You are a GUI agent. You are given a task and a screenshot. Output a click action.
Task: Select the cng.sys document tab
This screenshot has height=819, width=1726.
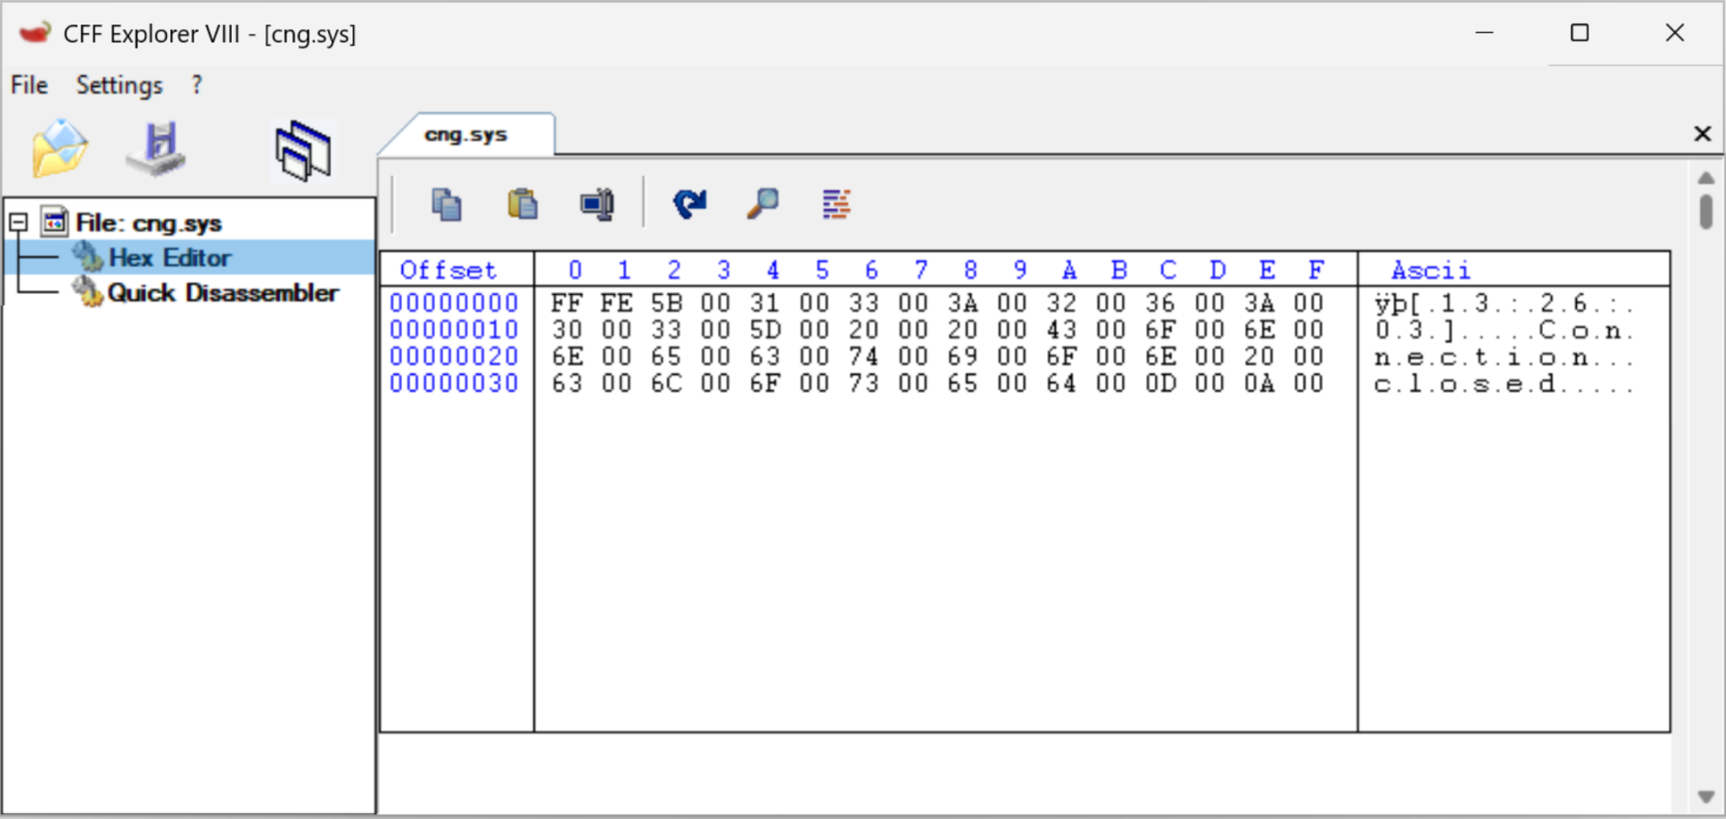(464, 133)
